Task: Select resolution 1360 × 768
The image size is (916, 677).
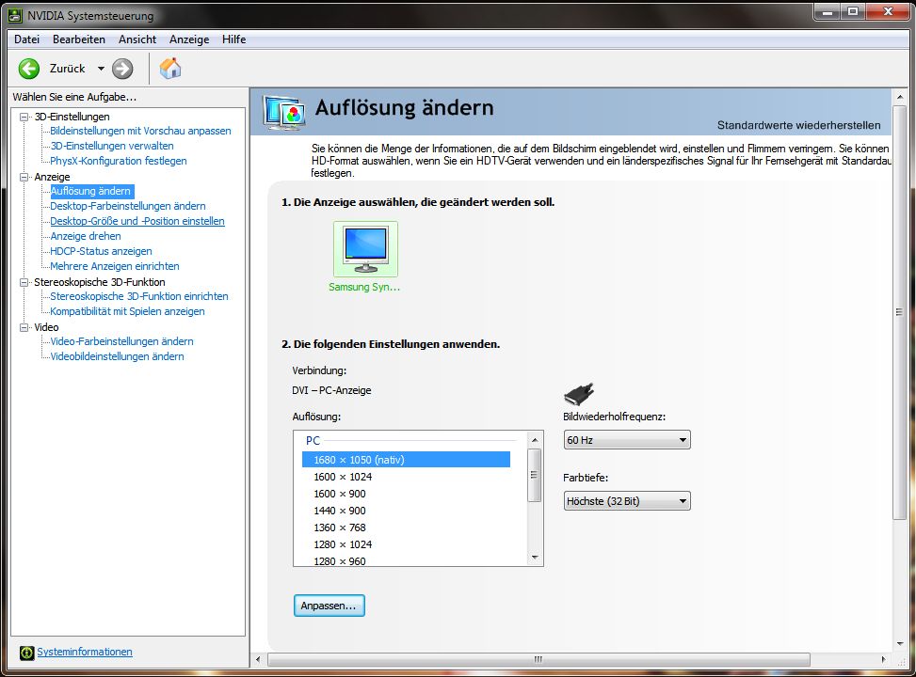Action: pyautogui.click(x=406, y=527)
